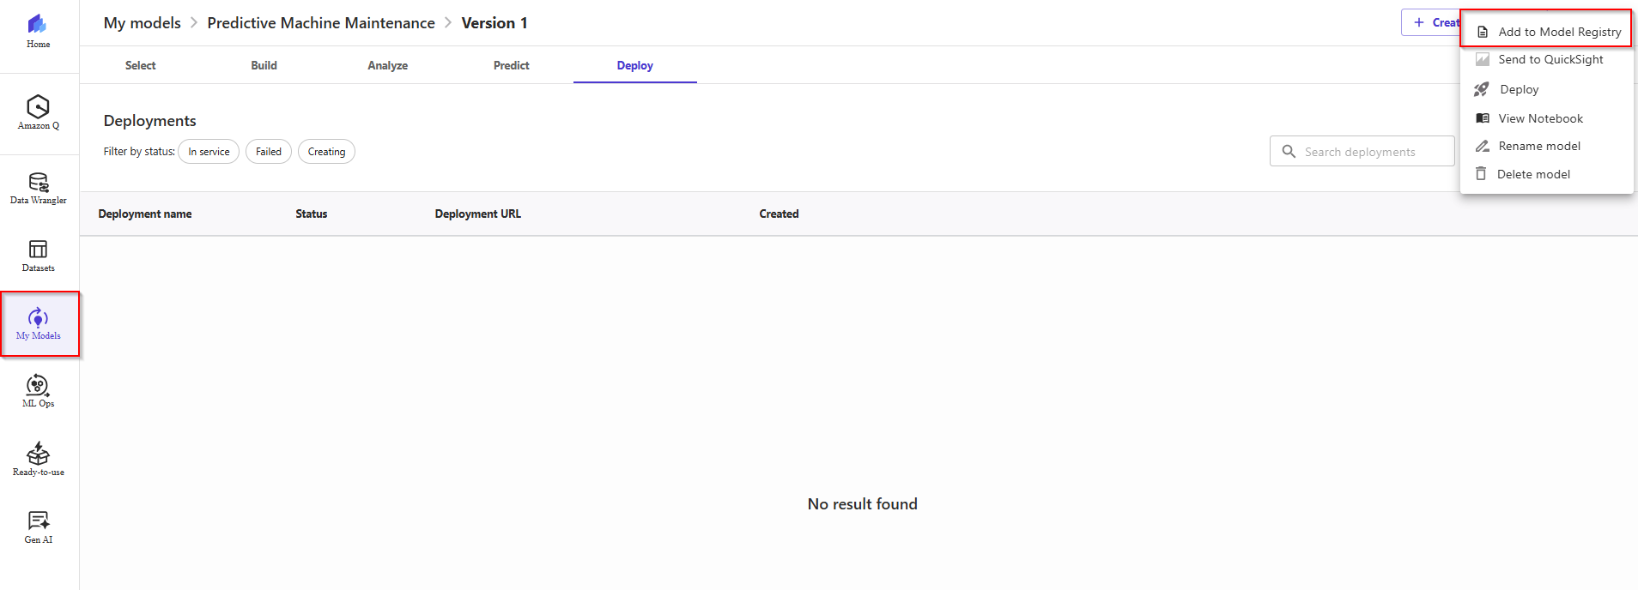Open Ready-to-use models
Image resolution: width=1638 pixels, height=590 pixels.
(x=38, y=460)
